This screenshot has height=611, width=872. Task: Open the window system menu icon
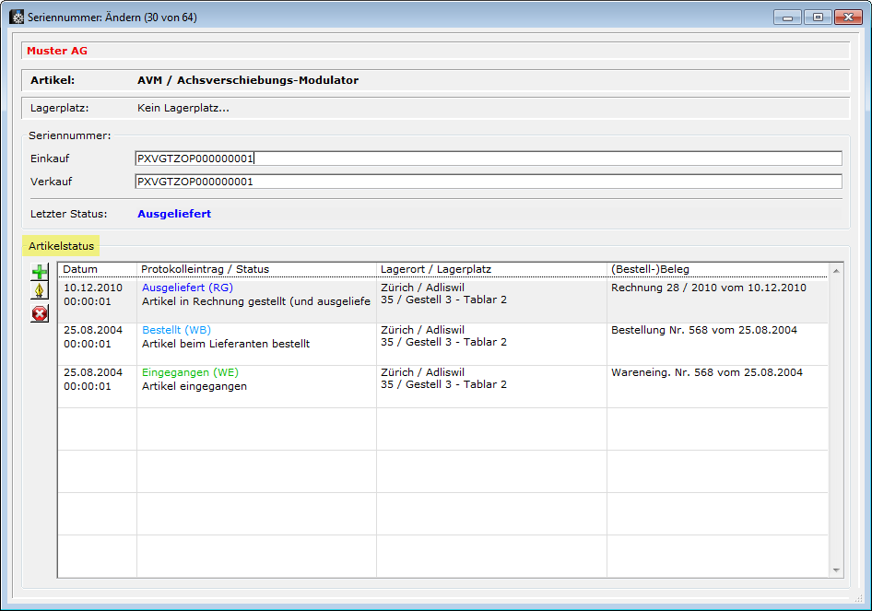click(x=17, y=18)
